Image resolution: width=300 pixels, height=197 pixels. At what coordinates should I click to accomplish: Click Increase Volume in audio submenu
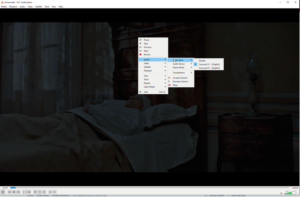tap(181, 78)
